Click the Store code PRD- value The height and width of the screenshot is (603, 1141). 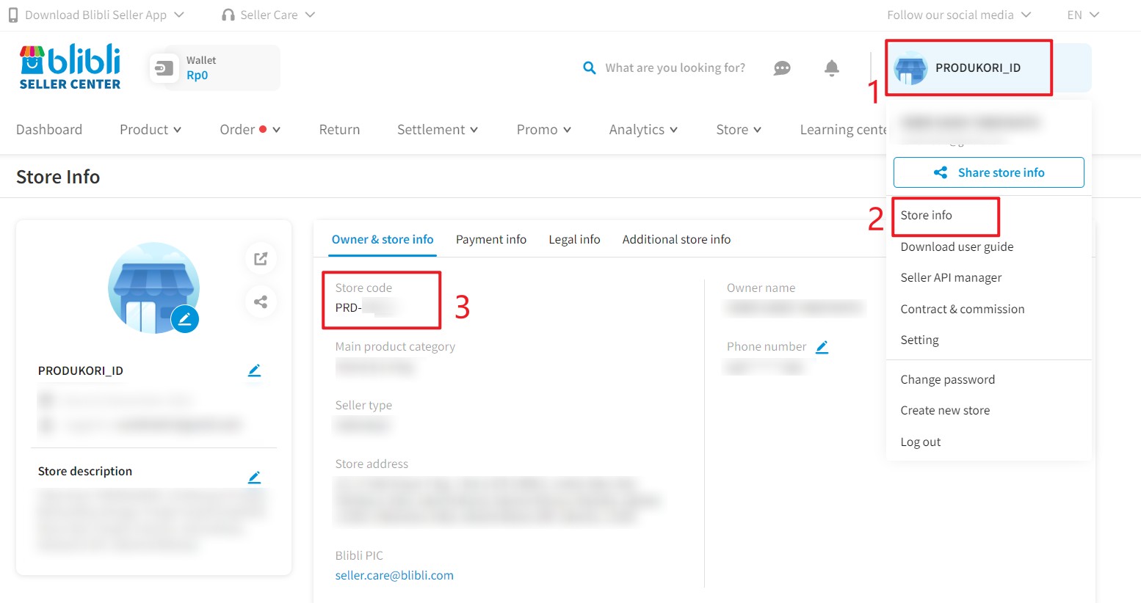pos(365,308)
